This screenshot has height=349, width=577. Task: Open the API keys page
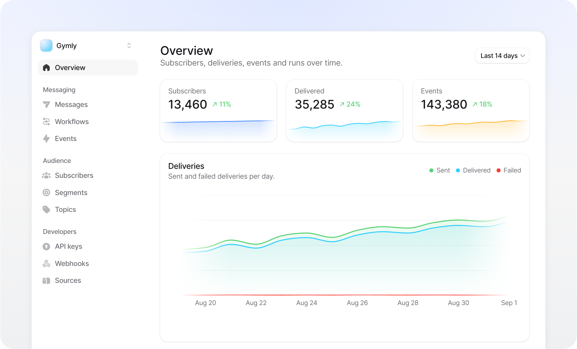pos(69,247)
